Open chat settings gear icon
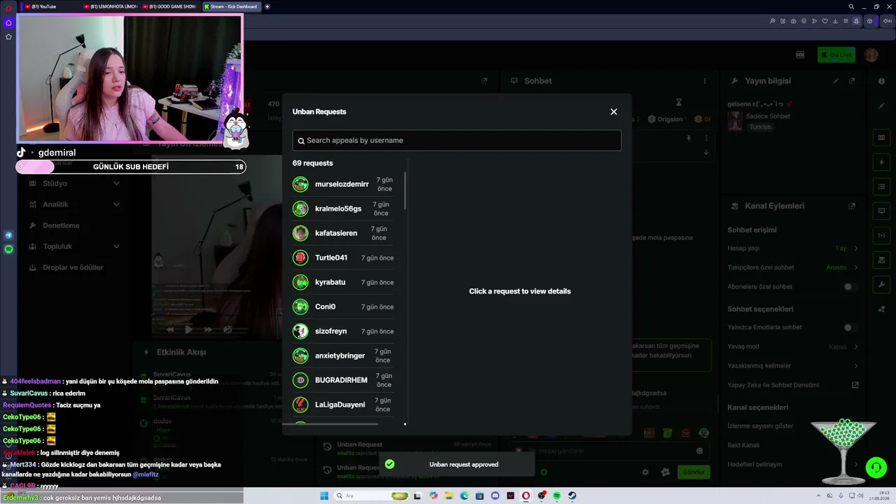 (x=645, y=472)
